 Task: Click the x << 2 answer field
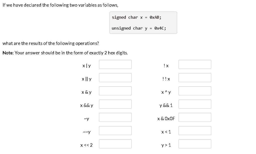click(x=115, y=144)
